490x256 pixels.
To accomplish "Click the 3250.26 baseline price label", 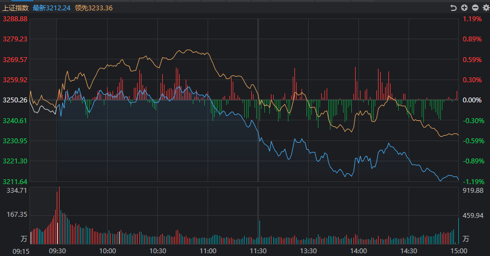I will coord(15,100).
